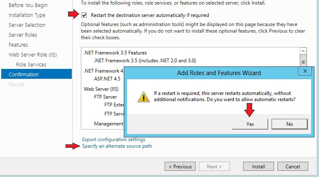Grab the features list scrollbar thumb
This screenshot has height=177, width=319.
(x=303, y=62)
